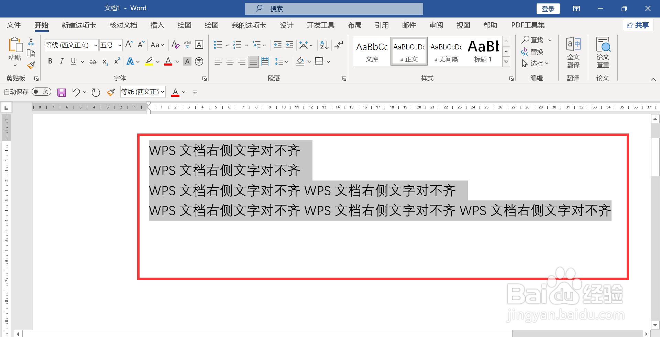Viewport: 660px width, 337px height.
Task: Switch to 审阅 ribbon tab
Action: (x=436, y=25)
